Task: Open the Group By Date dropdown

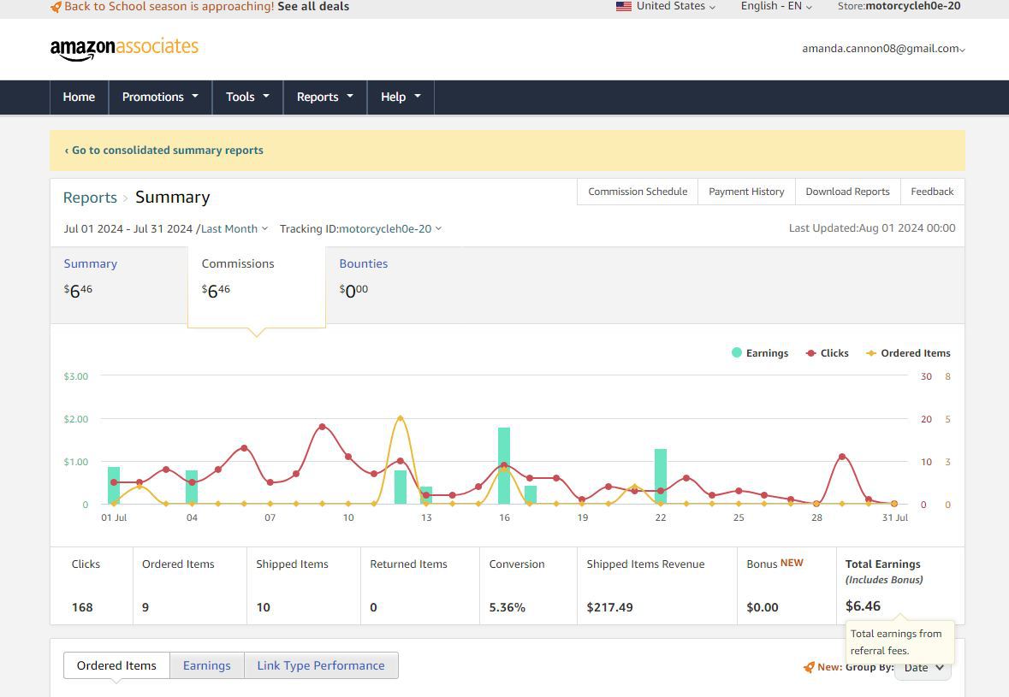Action: (923, 667)
